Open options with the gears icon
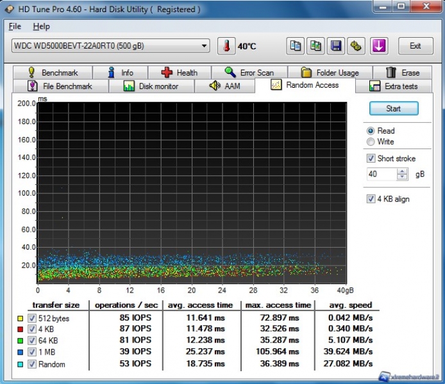This screenshot has width=445, height=384. tap(357, 46)
